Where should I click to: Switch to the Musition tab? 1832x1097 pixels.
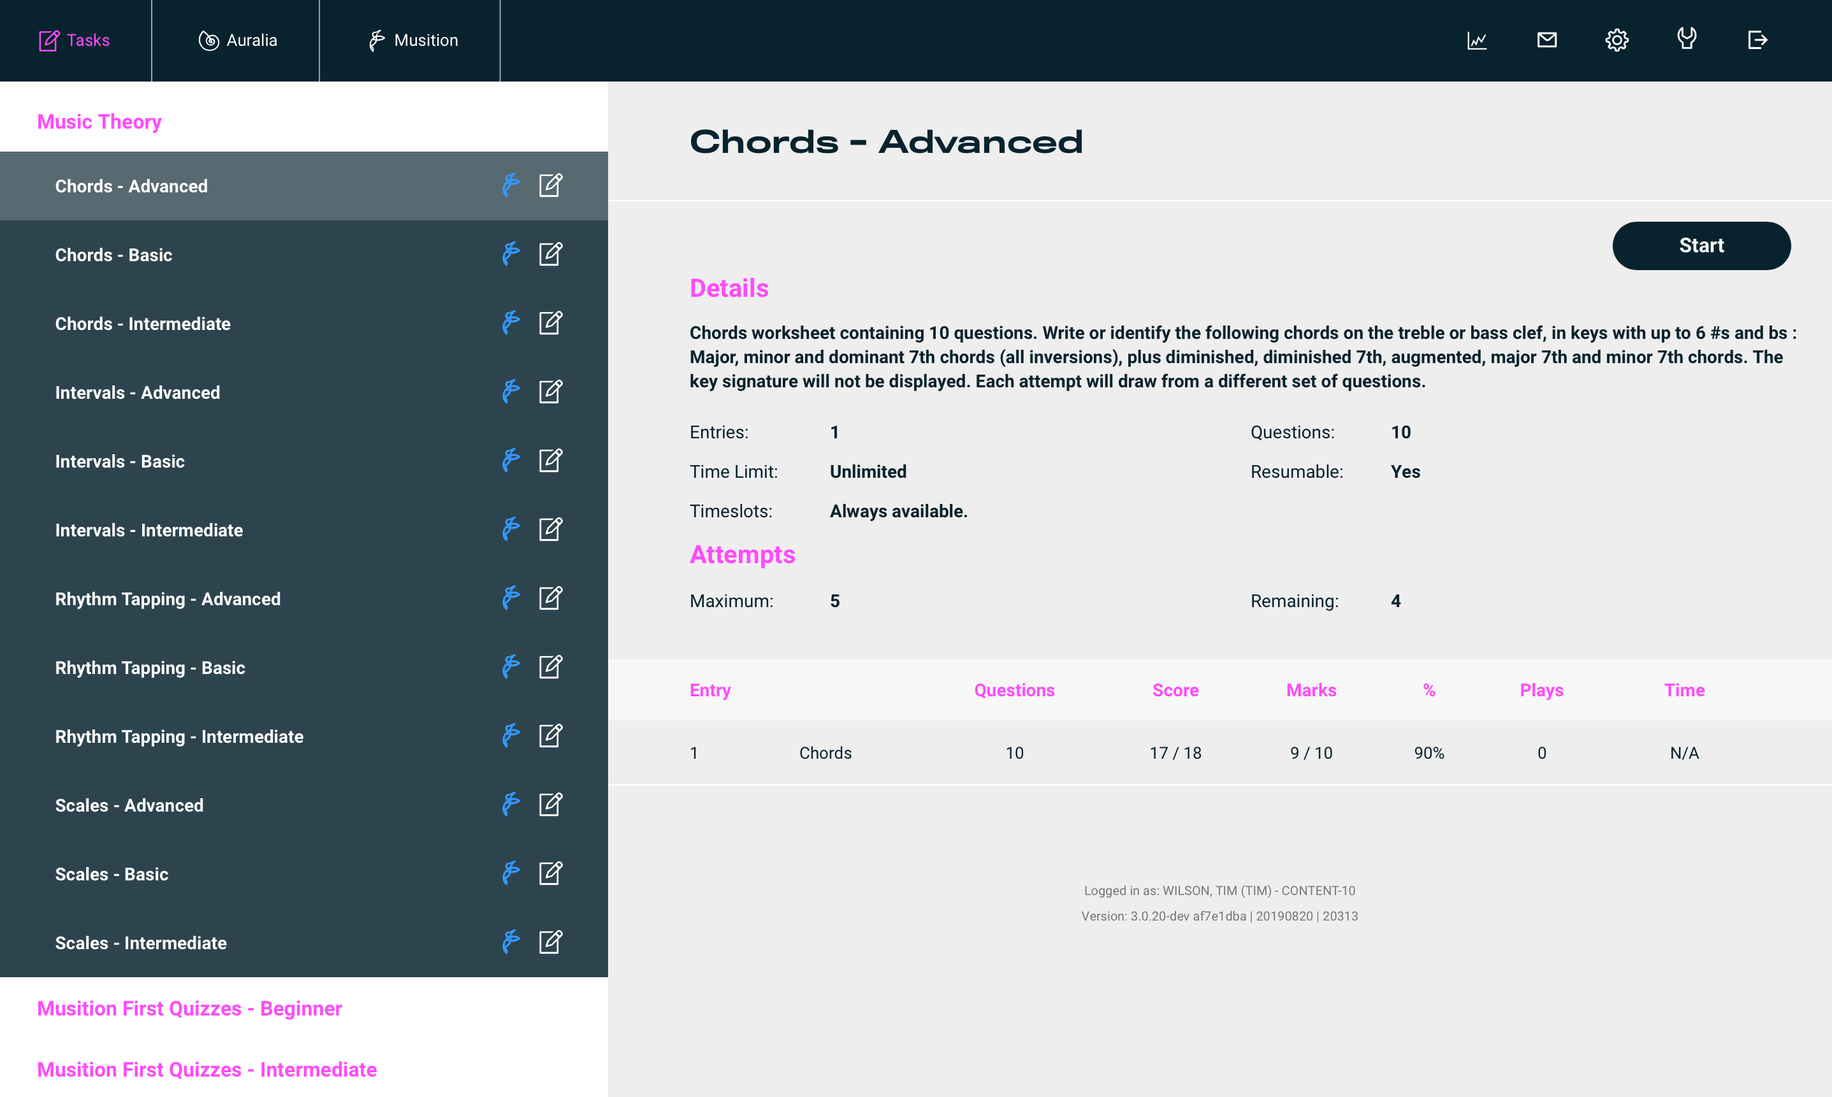point(412,41)
